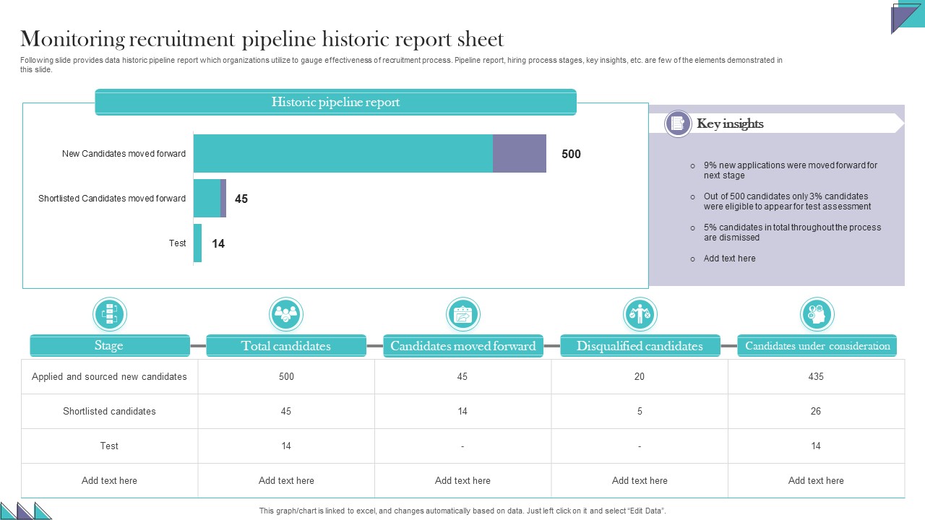Click 45 in Total candidates column
Image resolution: width=925 pixels, height=520 pixels.
tap(286, 412)
